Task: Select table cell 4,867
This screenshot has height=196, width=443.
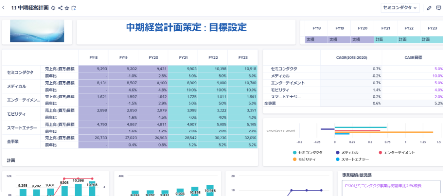Action: coord(123,124)
